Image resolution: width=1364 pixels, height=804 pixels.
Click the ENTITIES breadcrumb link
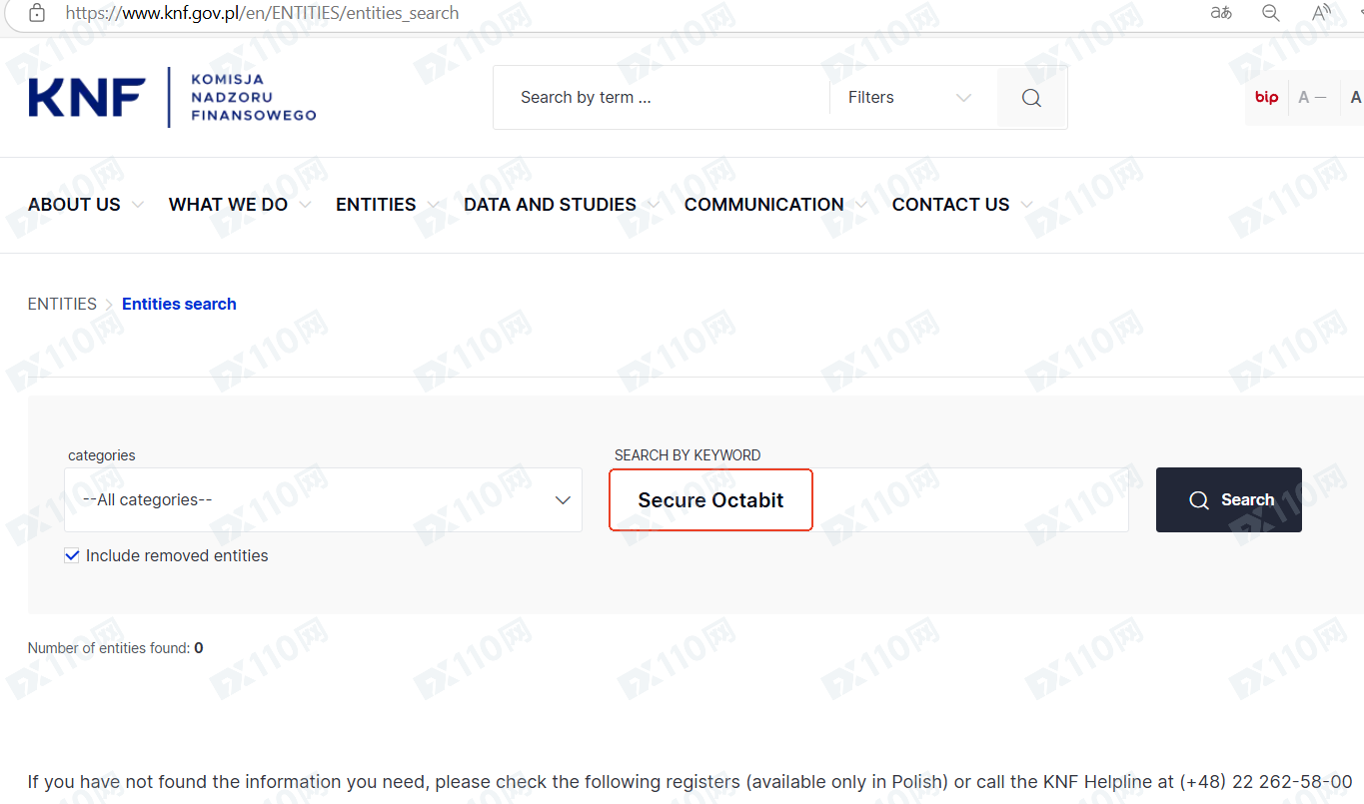[62, 304]
